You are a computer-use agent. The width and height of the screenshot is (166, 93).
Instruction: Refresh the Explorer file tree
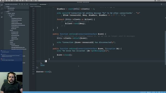pyautogui.click(x=25, y=4)
